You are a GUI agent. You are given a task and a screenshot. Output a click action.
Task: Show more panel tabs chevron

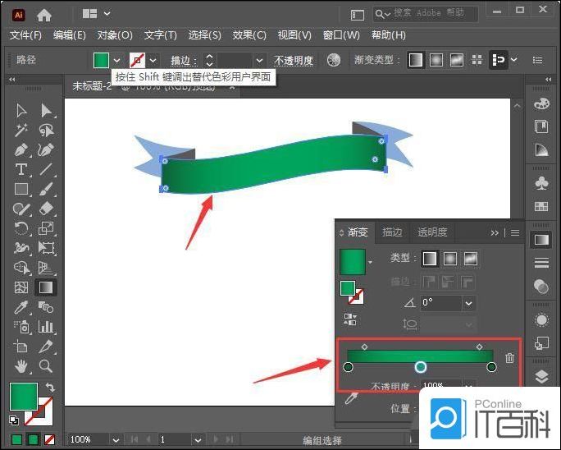coord(495,233)
